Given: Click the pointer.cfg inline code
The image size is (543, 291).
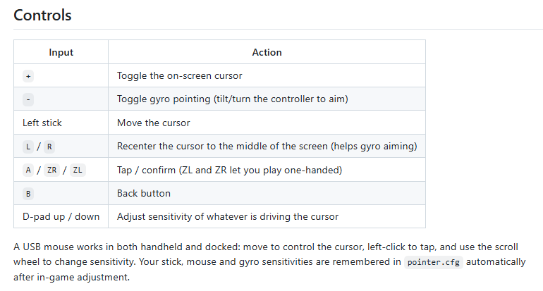Looking at the screenshot, I should (433, 262).
